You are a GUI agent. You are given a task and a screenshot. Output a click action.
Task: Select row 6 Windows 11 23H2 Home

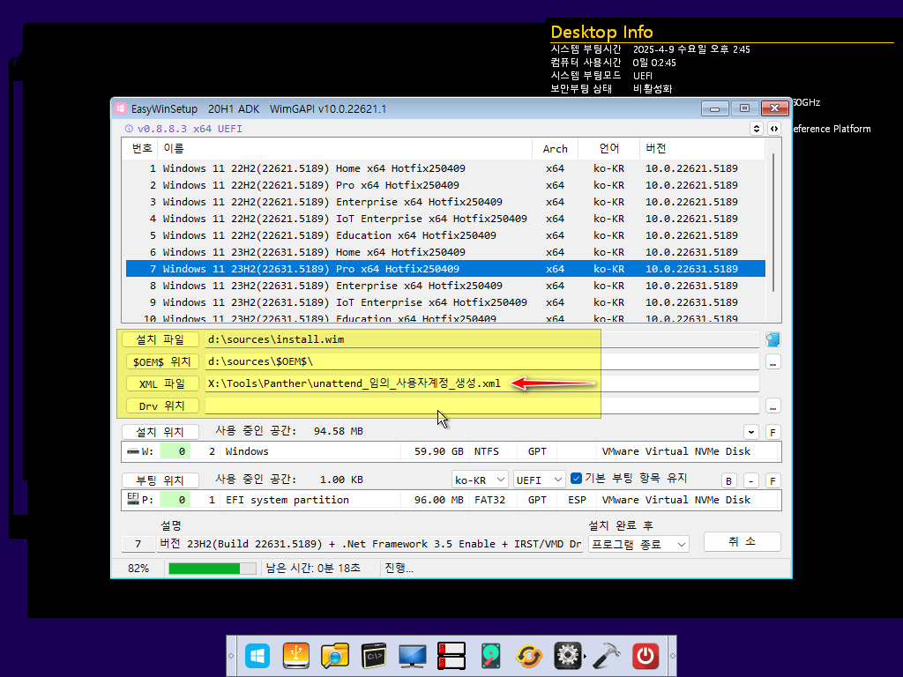[445, 252]
